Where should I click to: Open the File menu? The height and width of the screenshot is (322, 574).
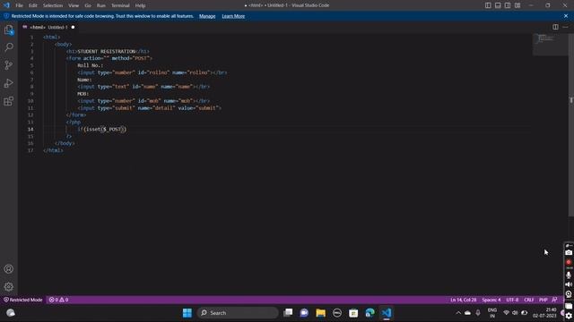19,5
